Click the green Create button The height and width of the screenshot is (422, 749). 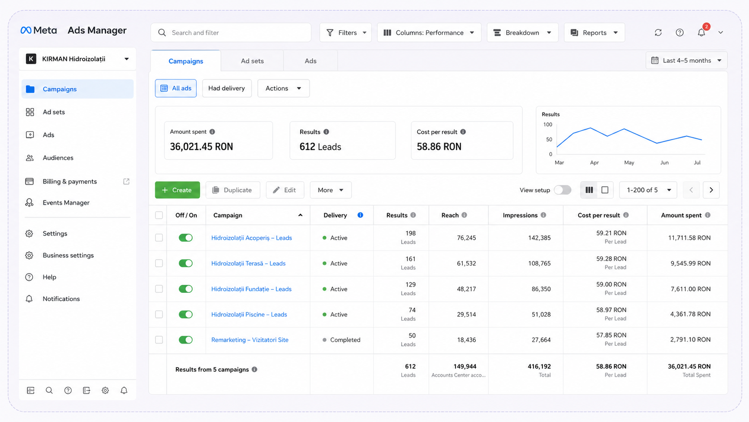177,190
